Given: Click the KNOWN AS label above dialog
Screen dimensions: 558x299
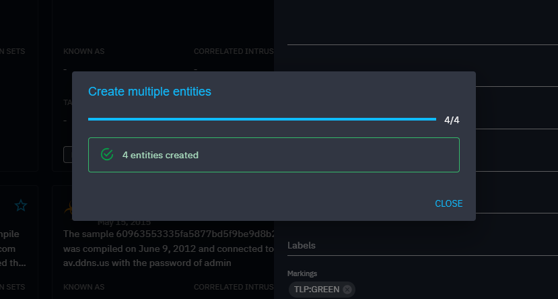Looking at the screenshot, I should [x=83, y=51].
